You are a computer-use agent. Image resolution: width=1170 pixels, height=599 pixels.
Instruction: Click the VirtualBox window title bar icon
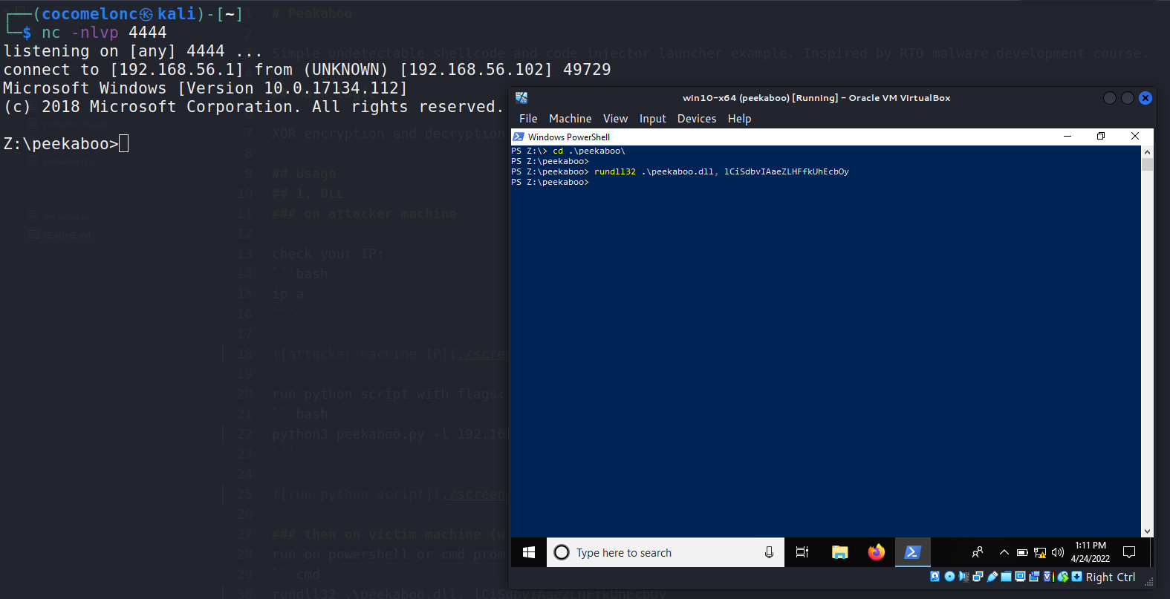coord(521,98)
